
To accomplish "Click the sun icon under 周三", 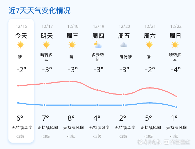I will coord(72,45).
